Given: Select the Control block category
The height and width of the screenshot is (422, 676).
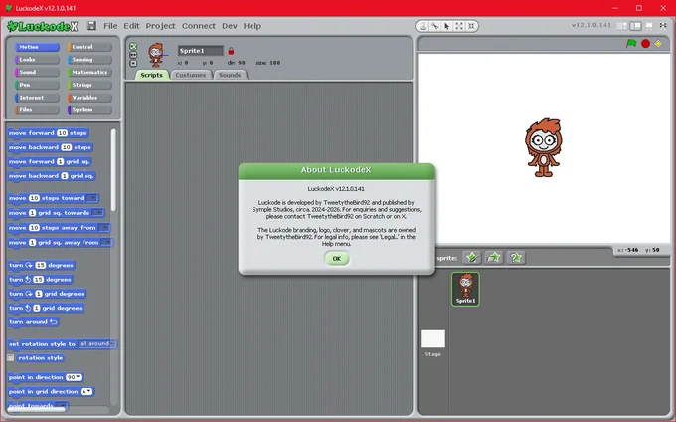Looking at the screenshot, I should [x=89, y=47].
